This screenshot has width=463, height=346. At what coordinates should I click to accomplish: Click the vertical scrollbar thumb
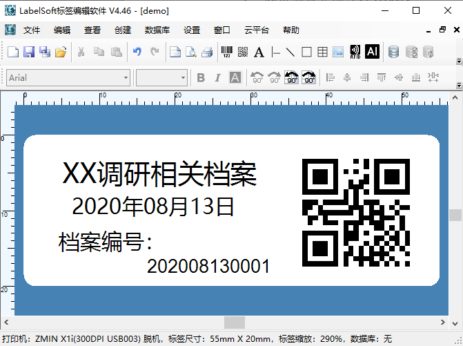point(455,215)
